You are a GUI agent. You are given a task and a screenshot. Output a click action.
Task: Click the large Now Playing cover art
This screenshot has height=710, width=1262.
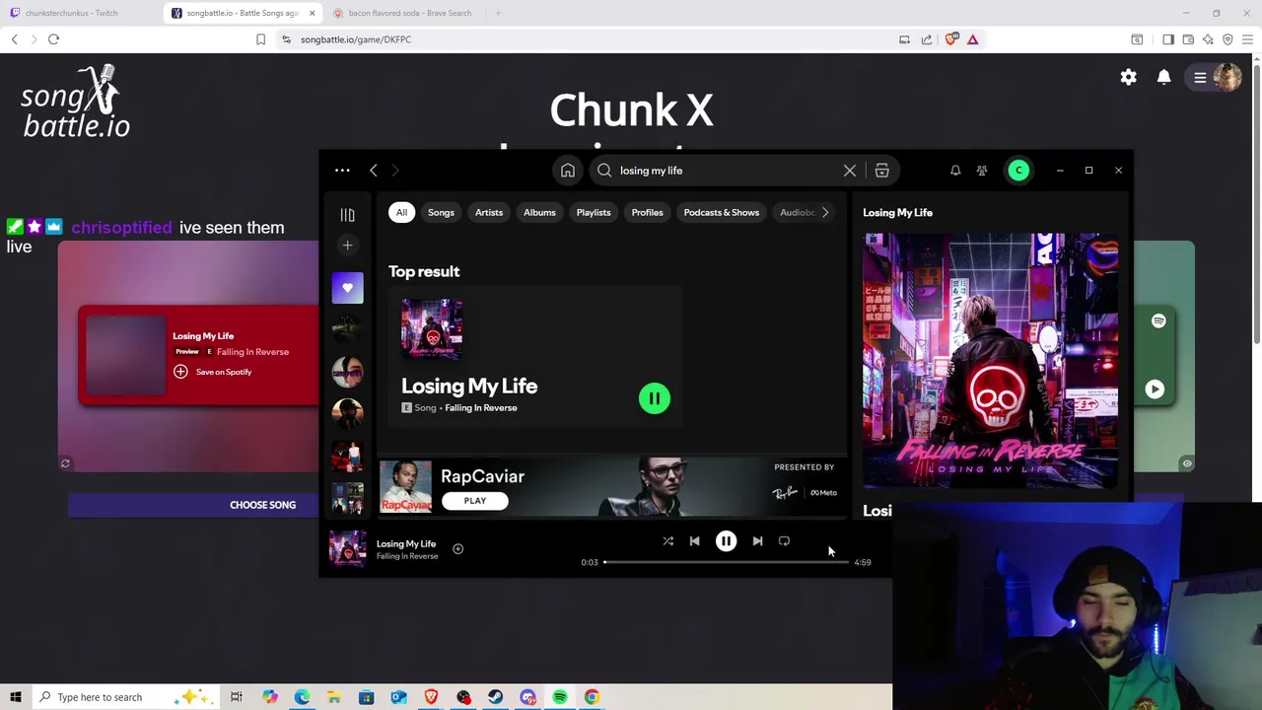[x=991, y=361]
